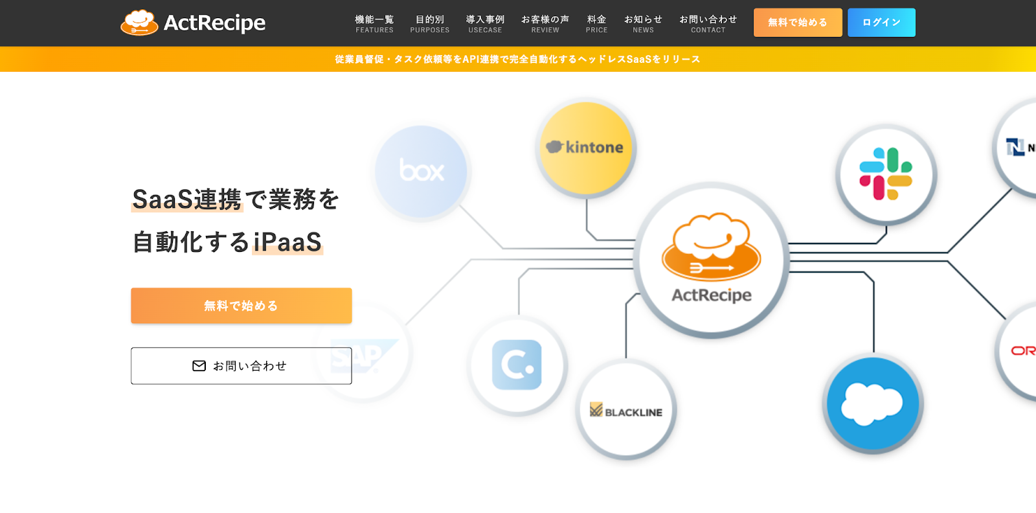Go to 導入事例 USECASE page
Screen dimensions: 1036x513
click(485, 23)
